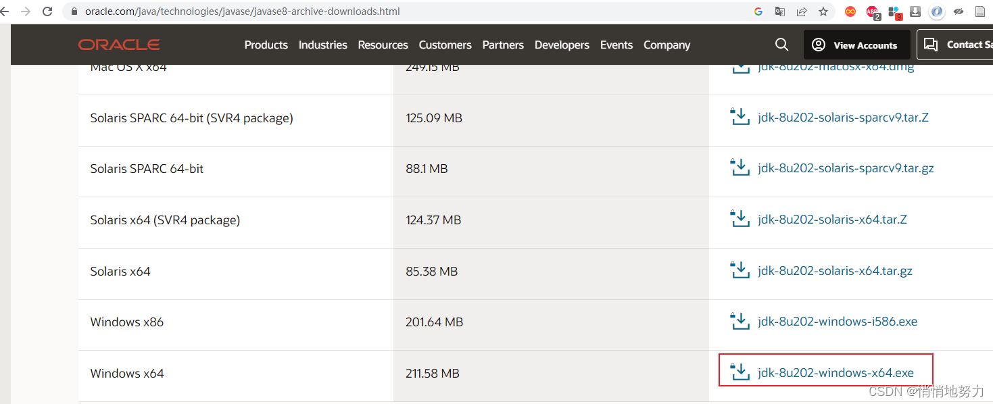Open the translate page icon
This screenshot has width=993, height=404.
tap(780, 11)
